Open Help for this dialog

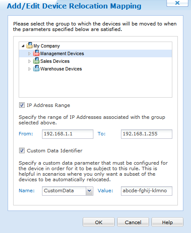click(x=167, y=222)
